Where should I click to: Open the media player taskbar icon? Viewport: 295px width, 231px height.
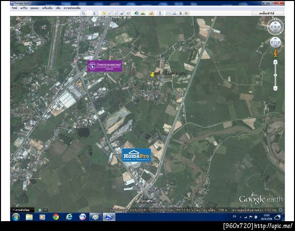42,217
